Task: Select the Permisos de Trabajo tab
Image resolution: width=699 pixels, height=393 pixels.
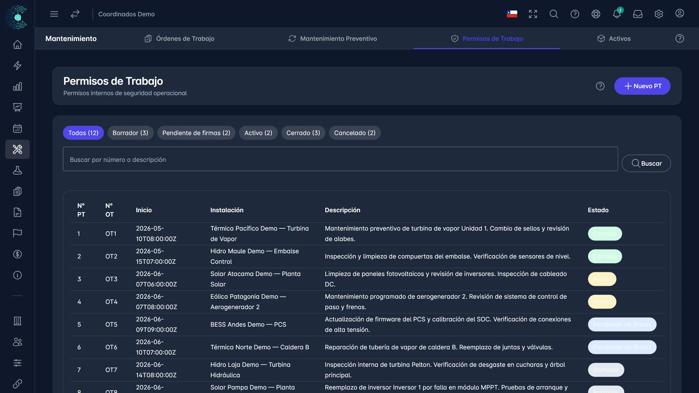Action: (x=487, y=38)
